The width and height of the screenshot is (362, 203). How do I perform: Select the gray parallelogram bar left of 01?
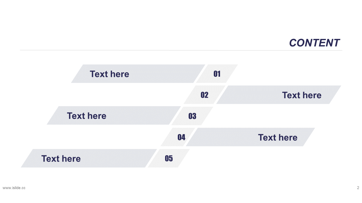tap(138, 74)
